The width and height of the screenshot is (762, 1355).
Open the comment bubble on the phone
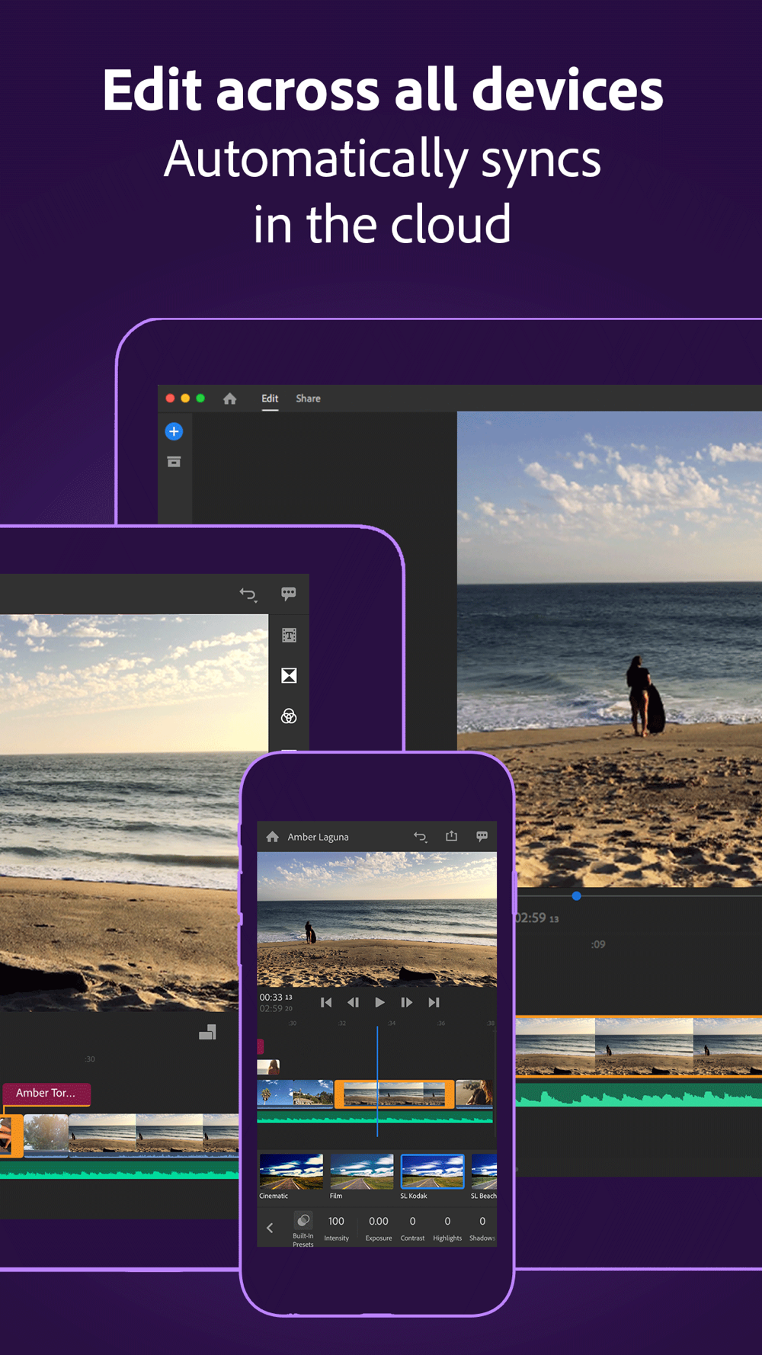click(x=482, y=836)
